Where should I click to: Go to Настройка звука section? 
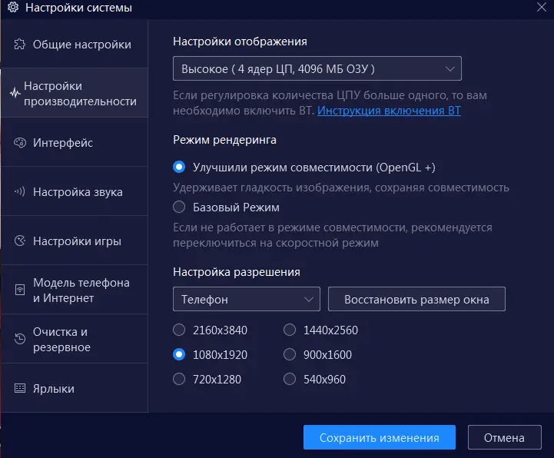click(x=75, y=191)
